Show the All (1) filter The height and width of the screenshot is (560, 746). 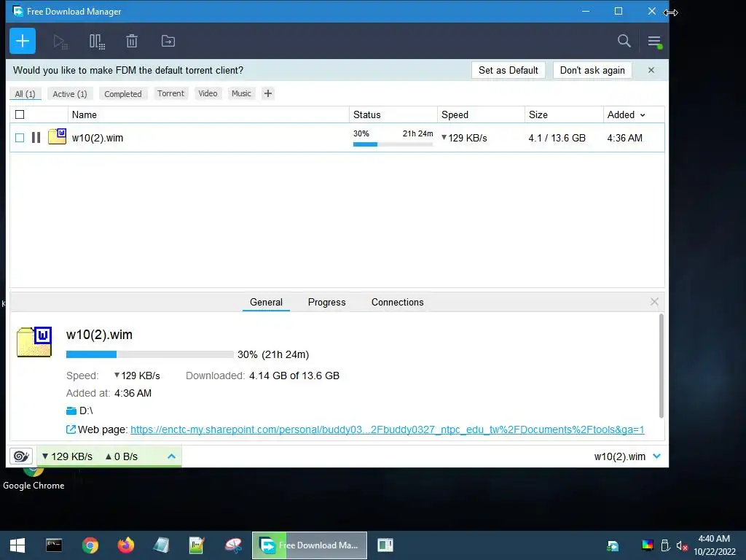click(x=25, y=94)
